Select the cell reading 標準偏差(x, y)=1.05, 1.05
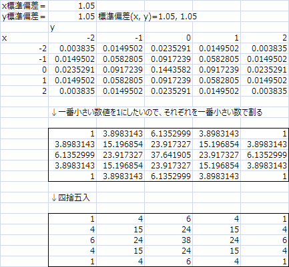The width and height of the screenshot is (289, 267). pyautogui.click(x=148, y=17)
